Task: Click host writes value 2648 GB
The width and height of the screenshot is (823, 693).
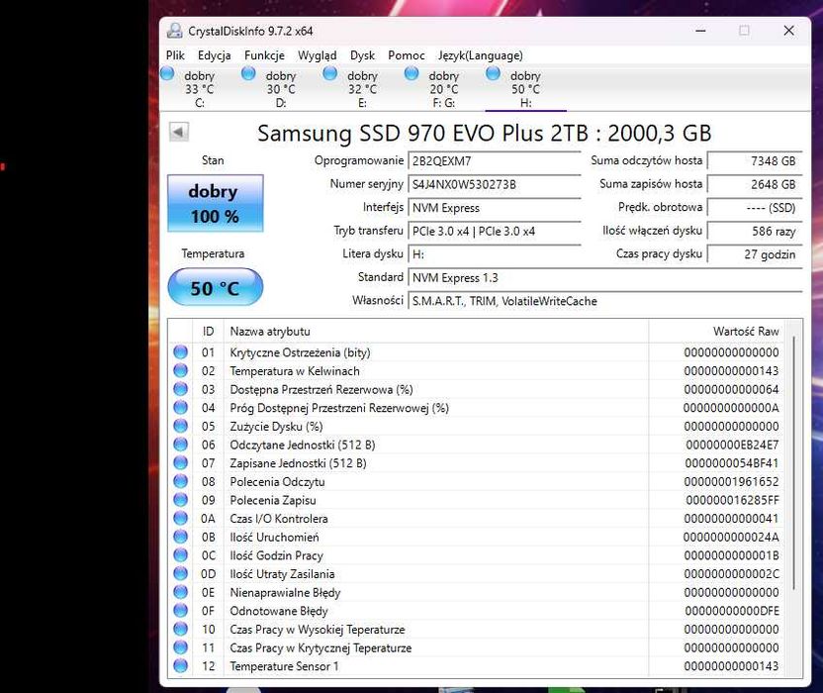Action: tap(755, 184)
